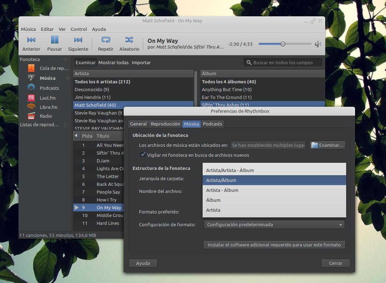Select track 11 Hard Lines
Image resolution: width=386 pixels, height=283 pixels.
point(98,223)
